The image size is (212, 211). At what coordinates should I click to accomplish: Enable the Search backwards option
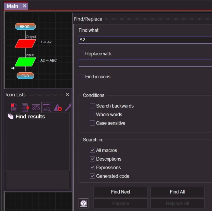(x=92, y=106)
